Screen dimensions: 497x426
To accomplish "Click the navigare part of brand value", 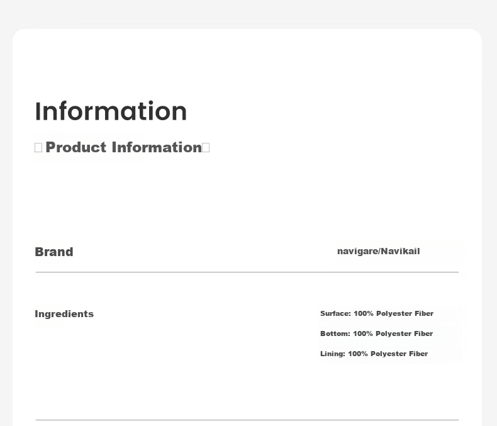I will [x=357, y=251].
